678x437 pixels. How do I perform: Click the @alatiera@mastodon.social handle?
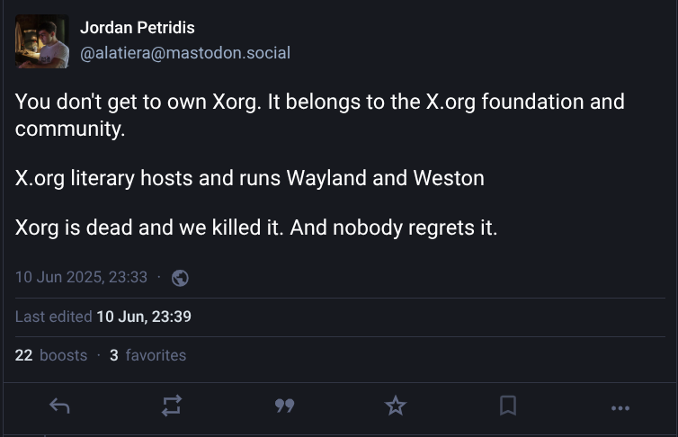click(x=185, y=53)
